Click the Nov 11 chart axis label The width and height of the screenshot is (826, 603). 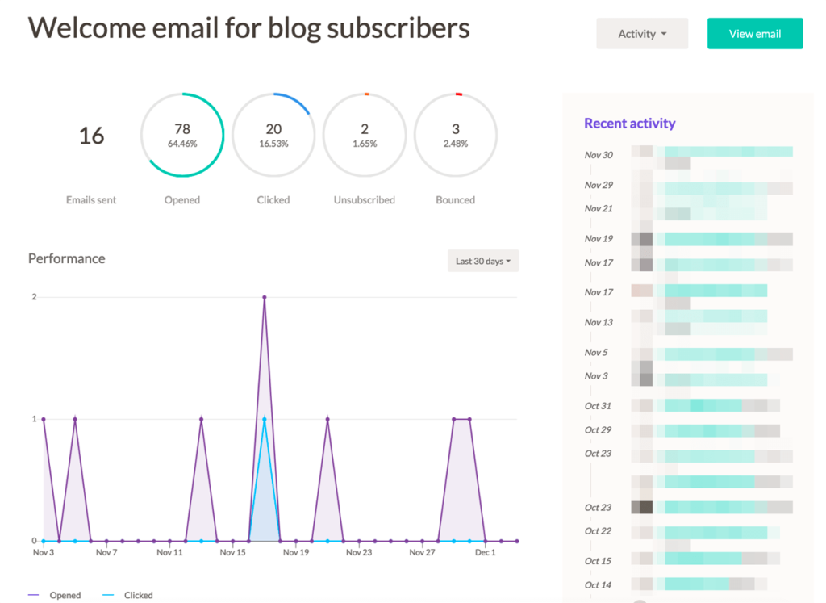[169, 552]
